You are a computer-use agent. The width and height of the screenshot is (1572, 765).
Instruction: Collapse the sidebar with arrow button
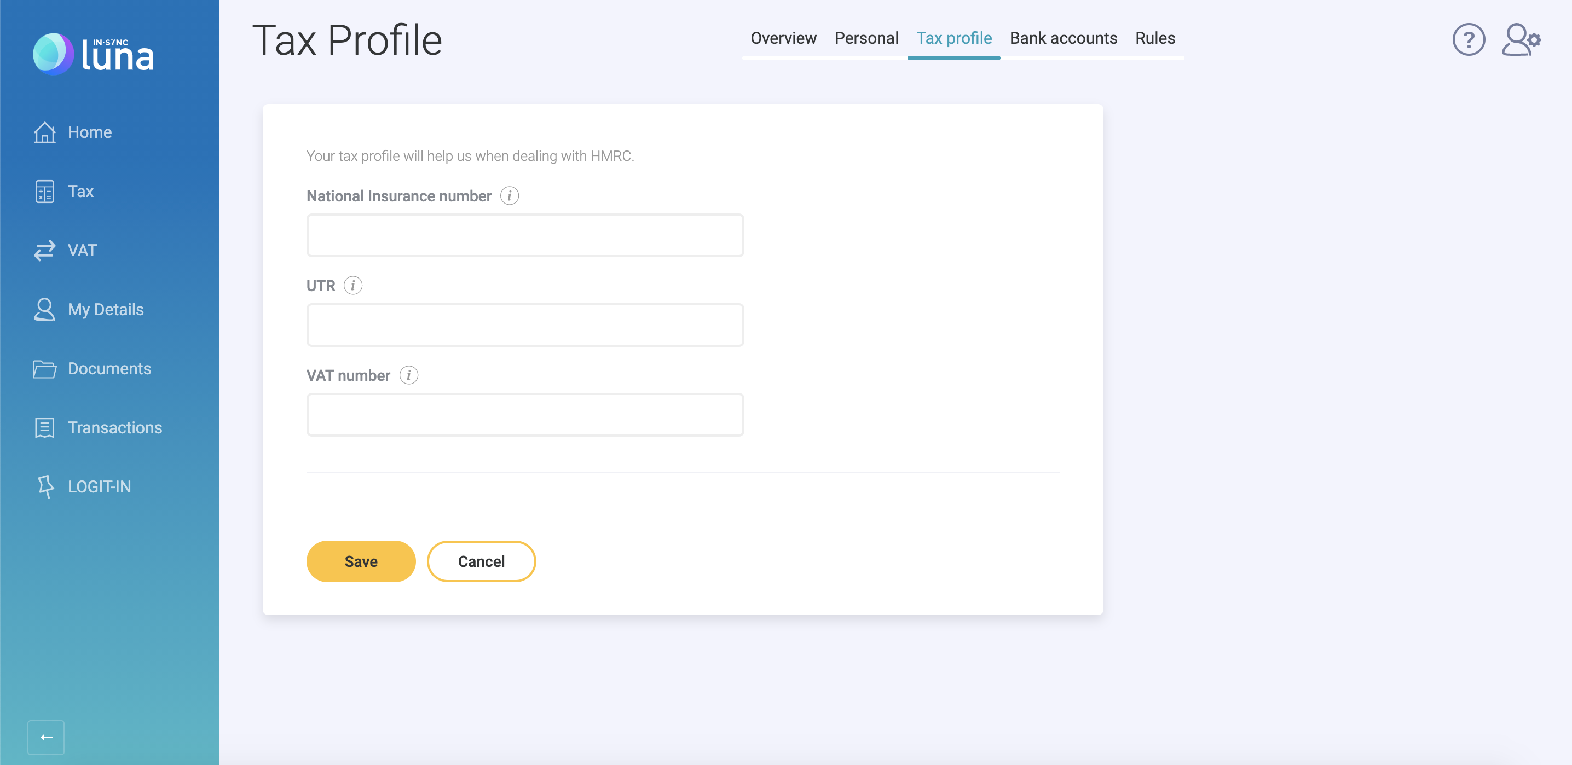click(x=46, y=737)
